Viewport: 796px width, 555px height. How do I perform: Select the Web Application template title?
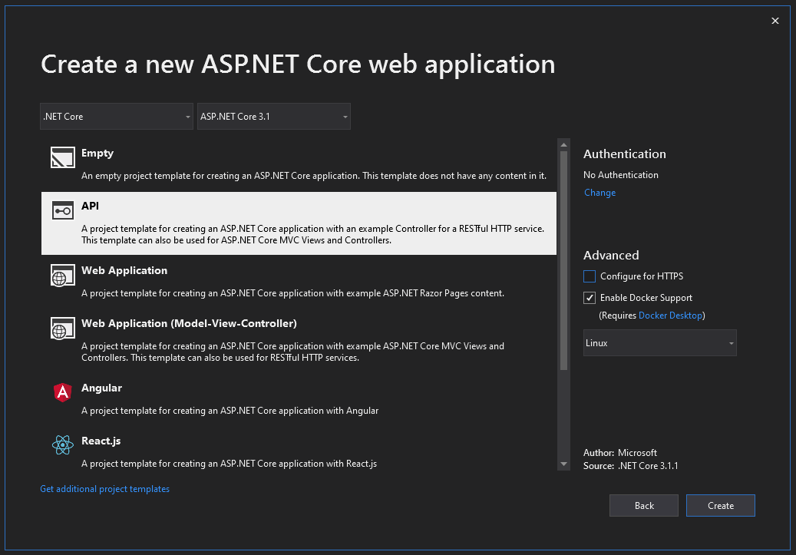pos(124,270)
